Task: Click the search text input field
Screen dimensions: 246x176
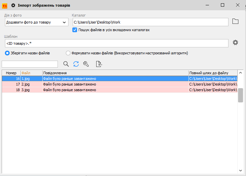Action: (x=30, y=64)
